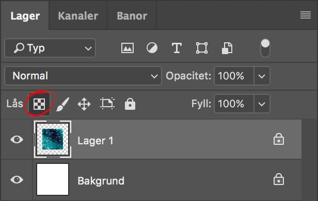
Task: Expand the Fyll slider arrow
Action: [x=262, y=104]
